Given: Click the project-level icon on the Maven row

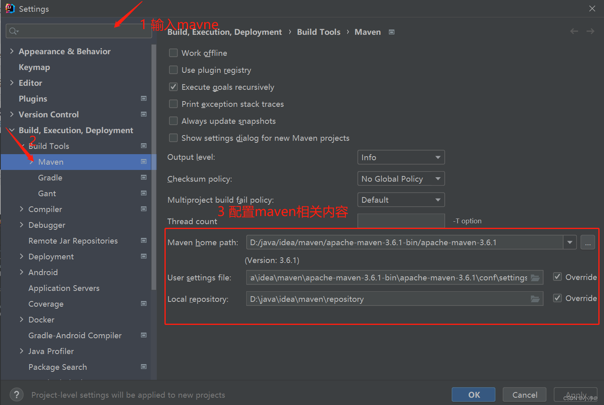Looking at the screenshot, I should pos(143,161).
